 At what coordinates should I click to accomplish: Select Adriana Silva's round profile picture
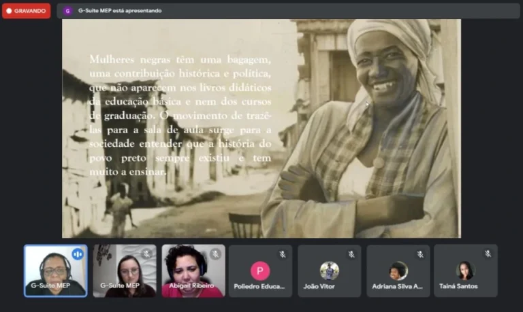click(398, 271)
